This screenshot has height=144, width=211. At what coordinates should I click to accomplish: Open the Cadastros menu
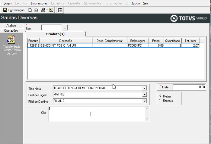tap(58, 3)
